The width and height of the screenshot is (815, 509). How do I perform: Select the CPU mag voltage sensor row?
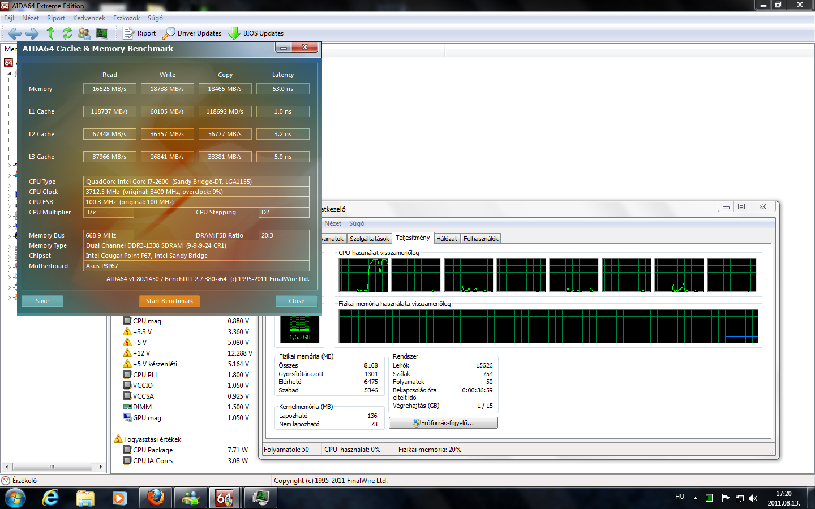[x=186, y=321]
